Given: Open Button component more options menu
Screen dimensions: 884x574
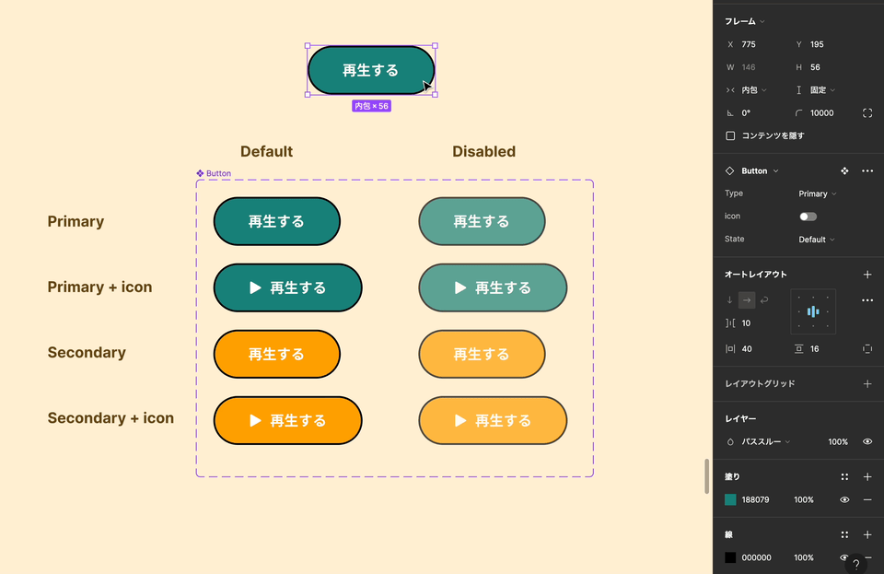Looking at the screenshot, I should pos(867,170).
